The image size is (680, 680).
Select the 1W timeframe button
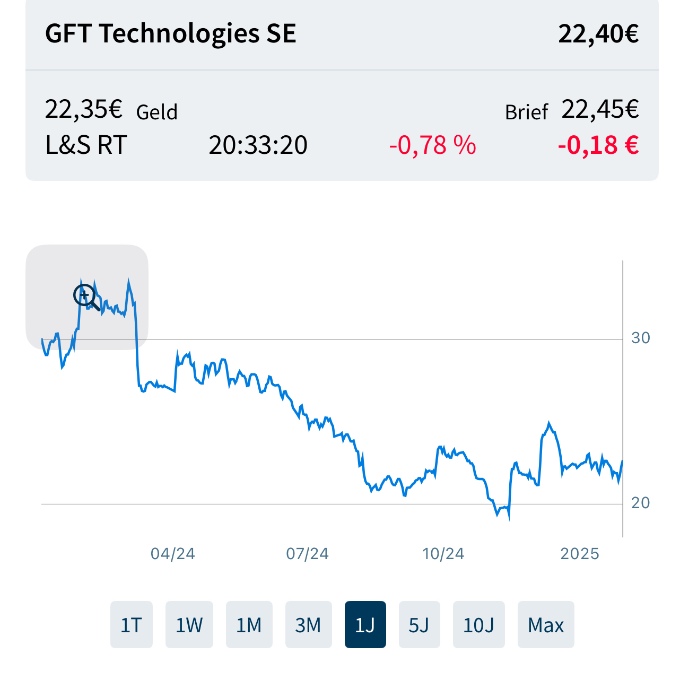(x=189, y=624)
